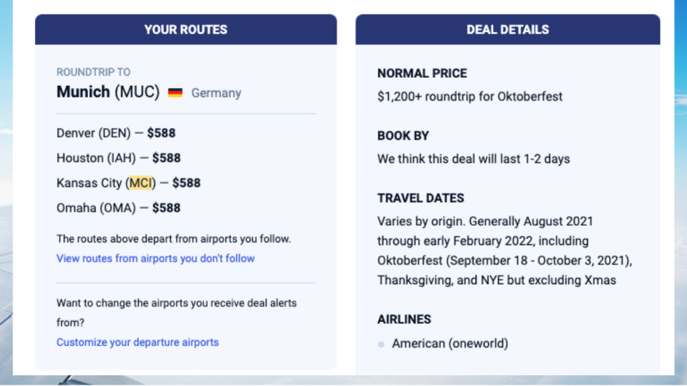The image size is (687, 386).
Task: Click the bullet dot beside American
Action: pos(381,344)
